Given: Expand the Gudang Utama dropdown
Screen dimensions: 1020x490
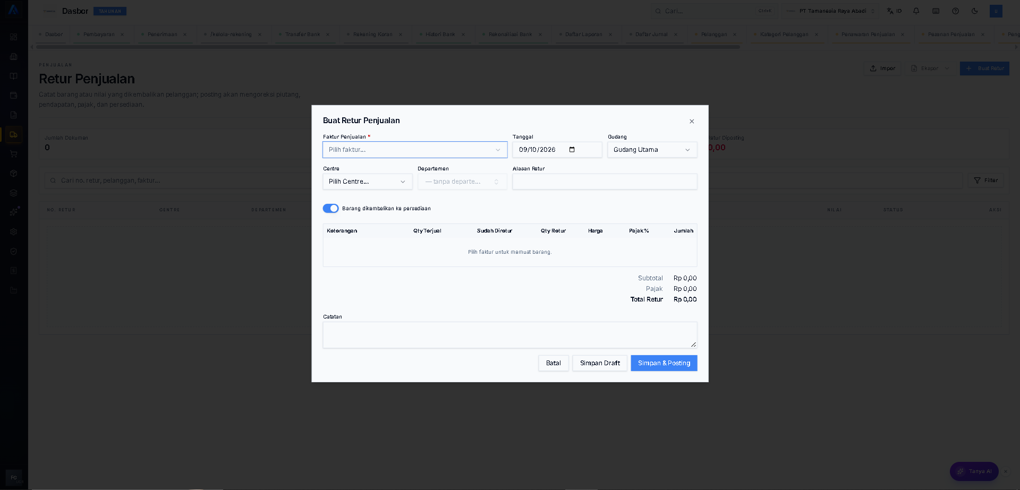Looking at the screenshot, I should 652,150.
